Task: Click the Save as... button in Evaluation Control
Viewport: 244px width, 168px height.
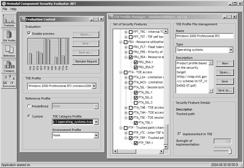Action: [86, 52]
